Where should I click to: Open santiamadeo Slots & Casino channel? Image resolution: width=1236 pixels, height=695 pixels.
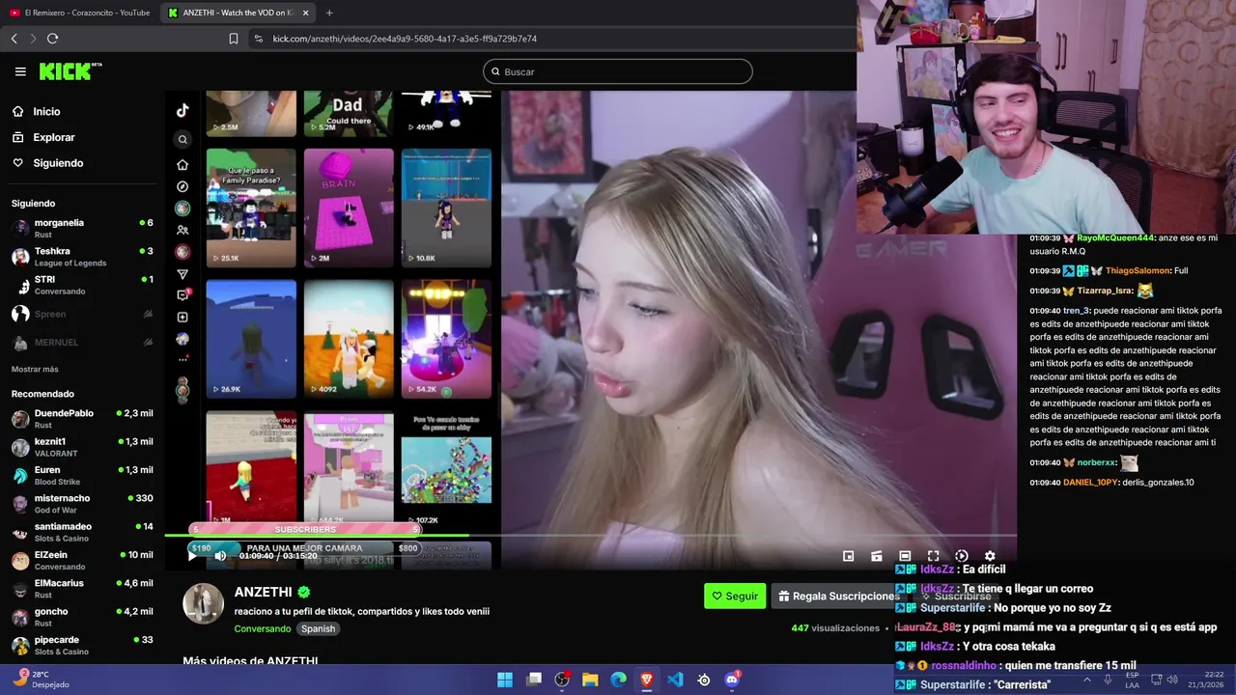point(82,532)
